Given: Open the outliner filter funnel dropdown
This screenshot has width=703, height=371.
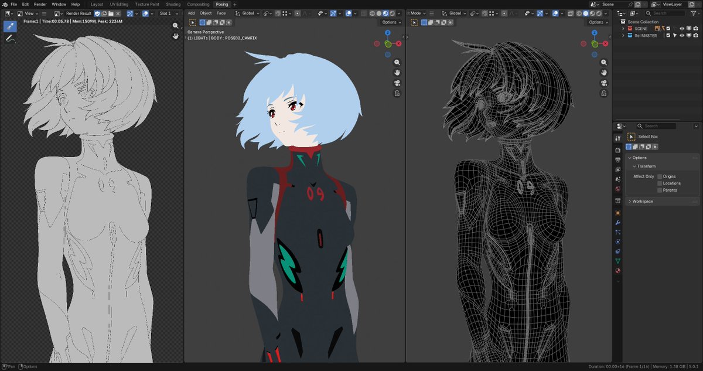Looking at the screenshot, I should [695, 13].
